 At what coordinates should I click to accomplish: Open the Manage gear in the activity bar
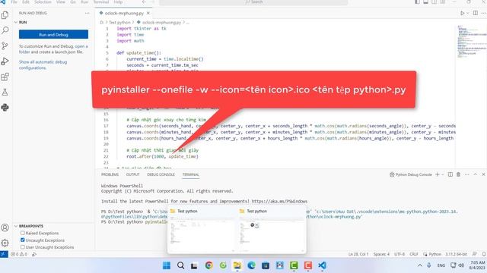[5, 243]
